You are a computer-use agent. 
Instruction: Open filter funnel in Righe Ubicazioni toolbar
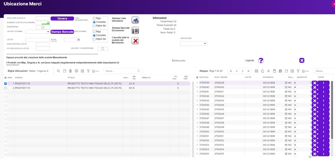(88, 71)
